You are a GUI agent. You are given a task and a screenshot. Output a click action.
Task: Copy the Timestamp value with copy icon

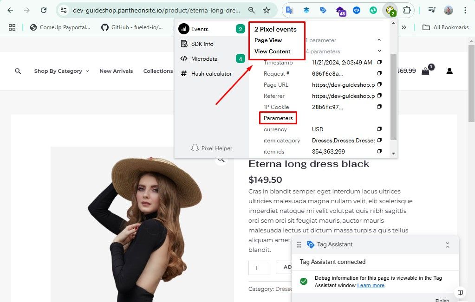(x=379, y=62)
